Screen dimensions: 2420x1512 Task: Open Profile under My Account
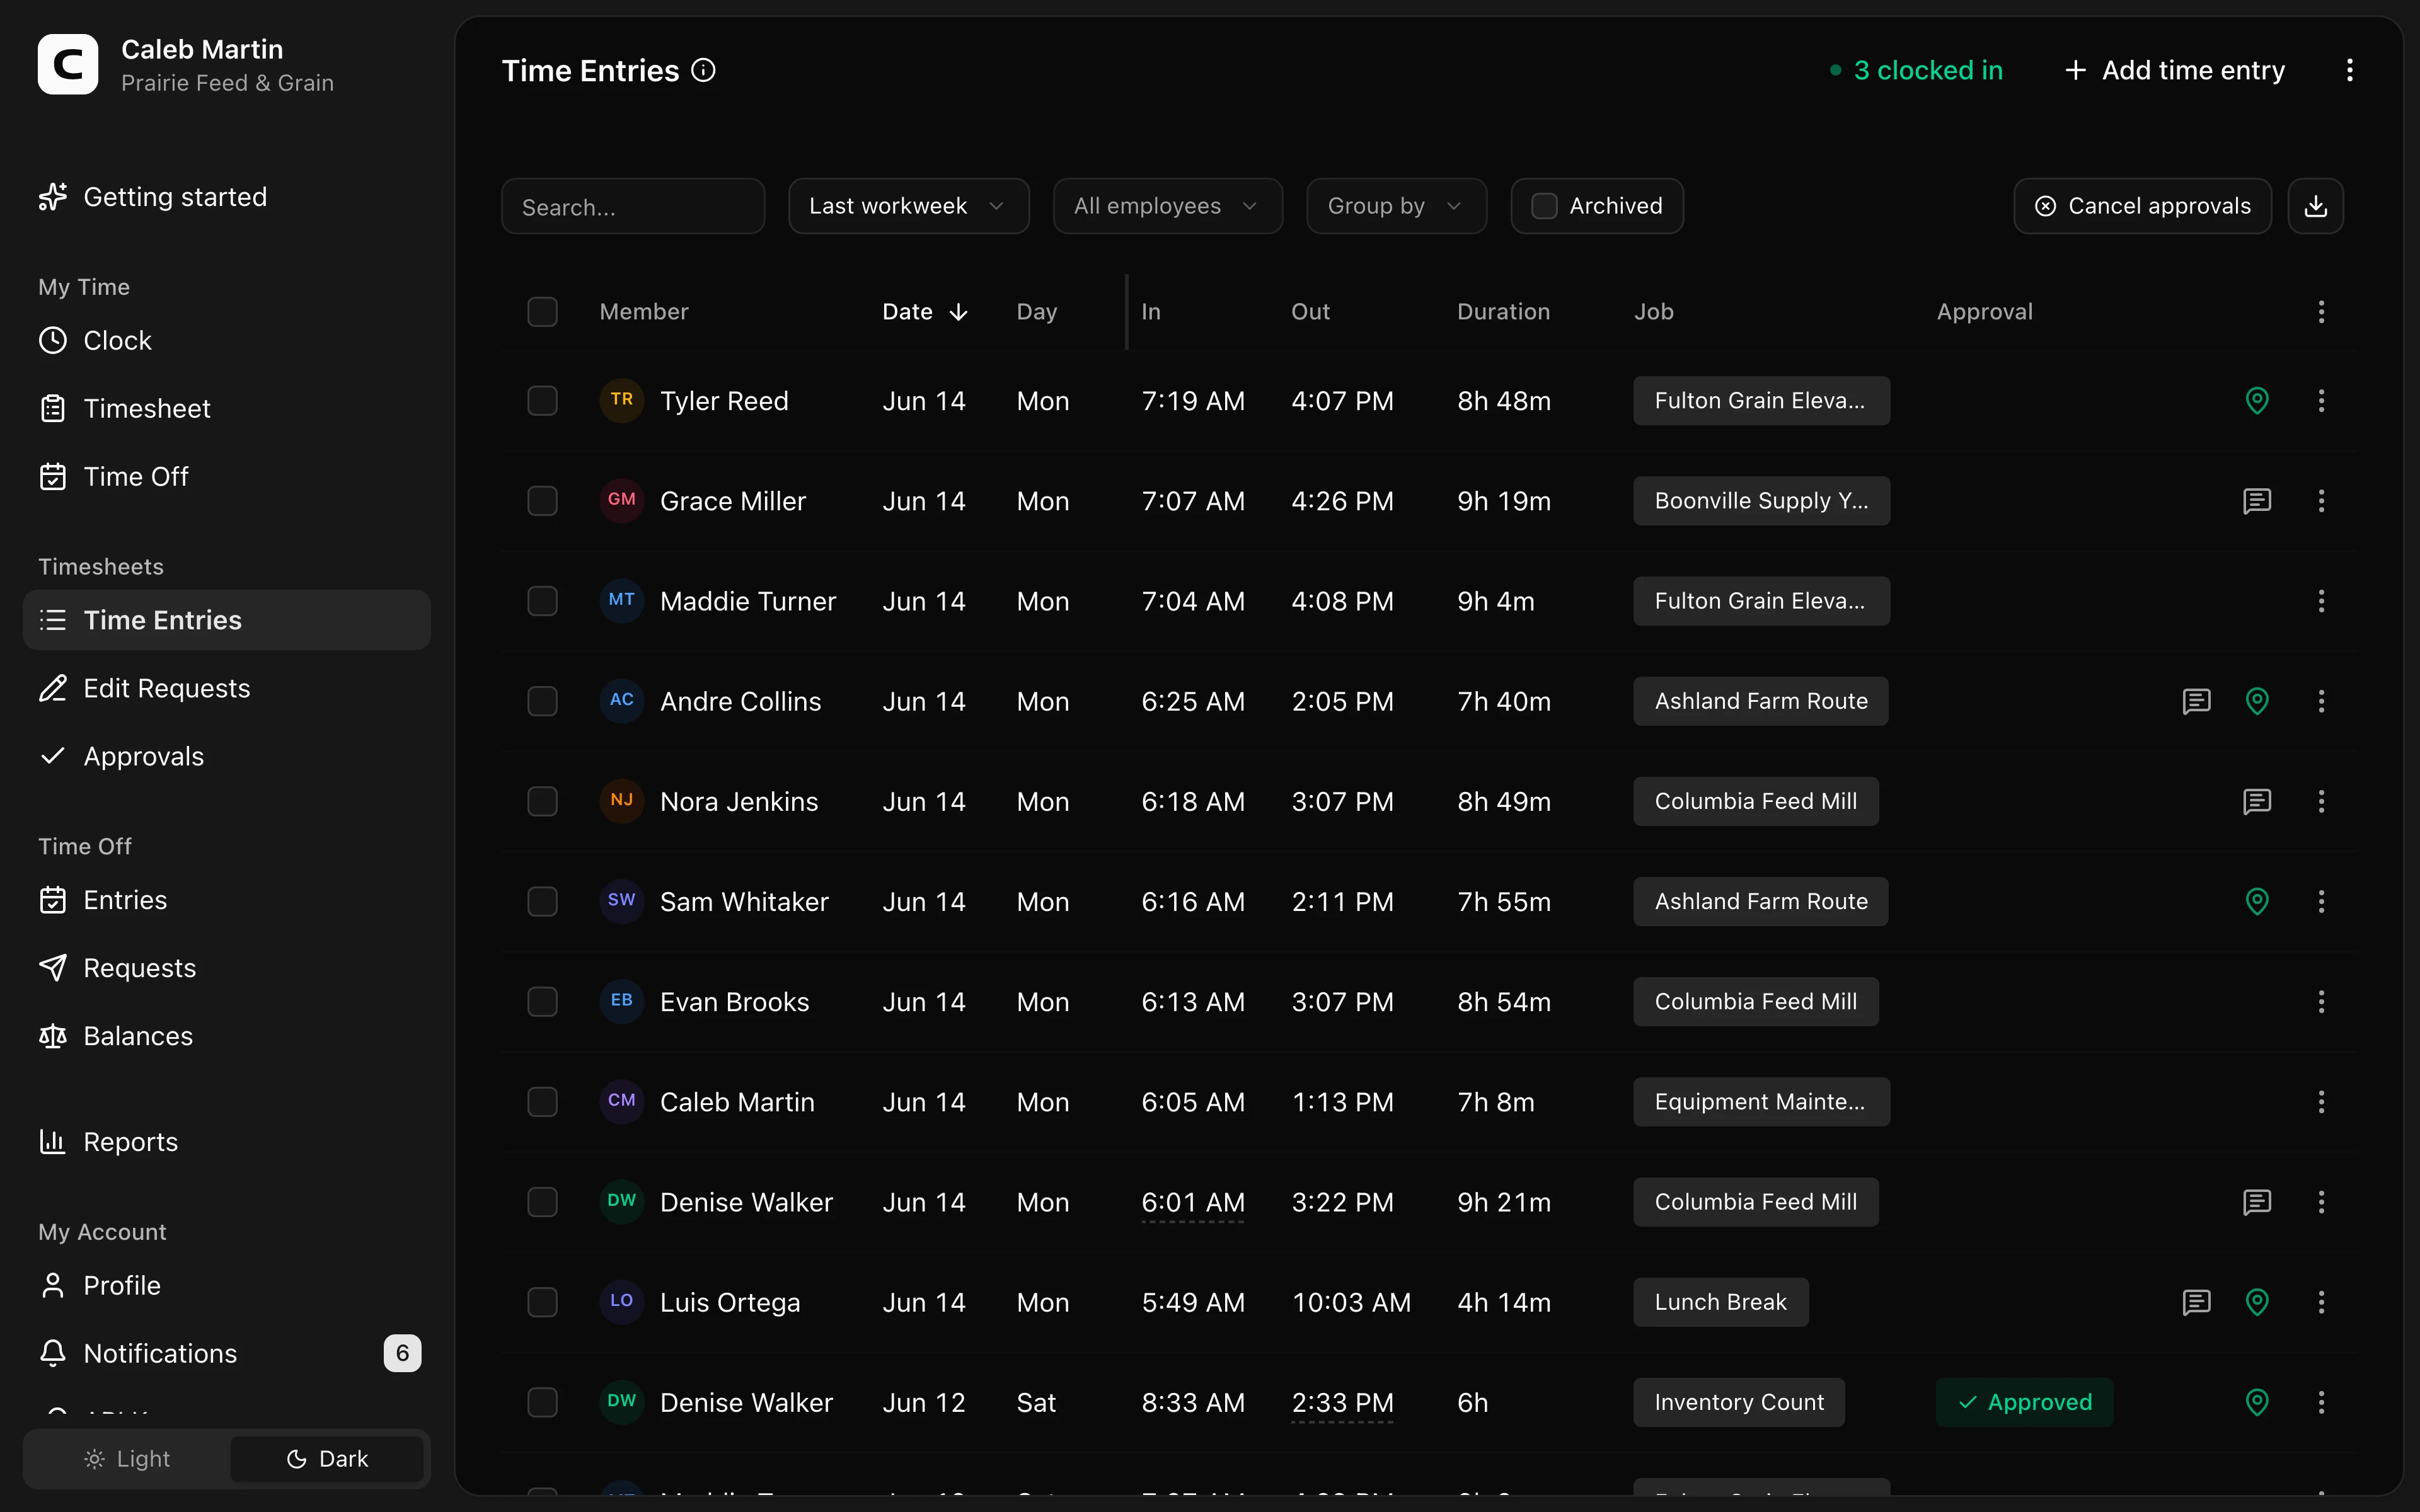226,1285
